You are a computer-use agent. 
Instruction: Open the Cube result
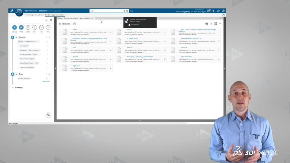74,48
